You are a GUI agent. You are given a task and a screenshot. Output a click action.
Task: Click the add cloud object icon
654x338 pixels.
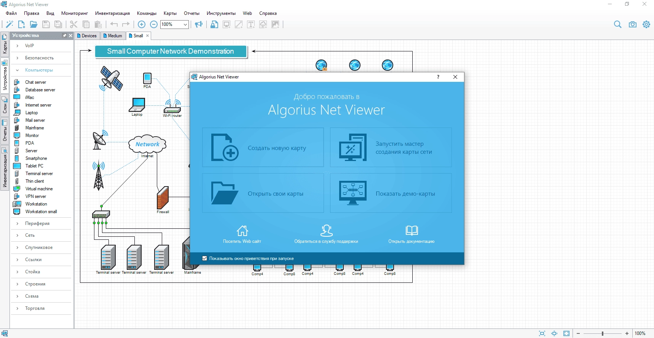coord(263,24)
